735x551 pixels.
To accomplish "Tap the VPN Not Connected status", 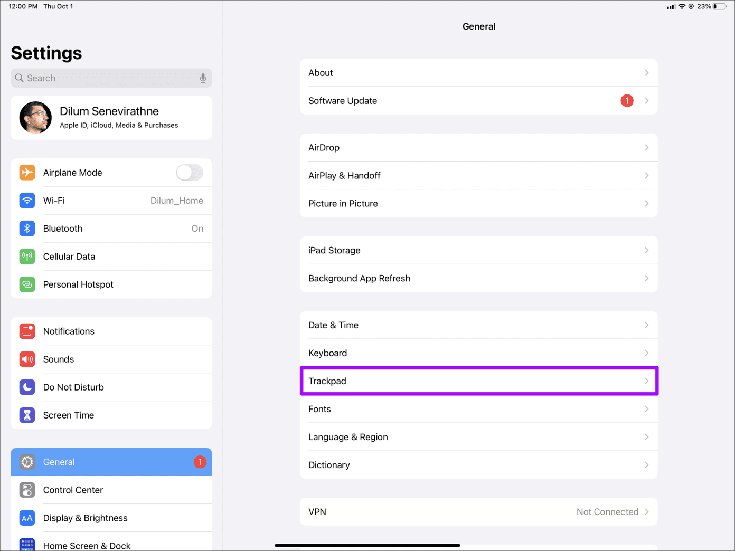I will point(607,512).
